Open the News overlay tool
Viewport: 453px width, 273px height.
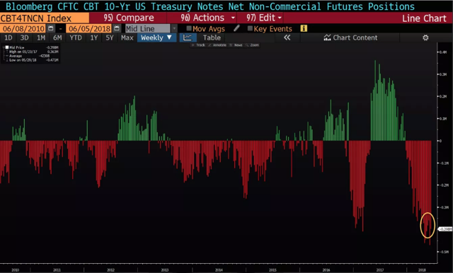tap(236, 45)
